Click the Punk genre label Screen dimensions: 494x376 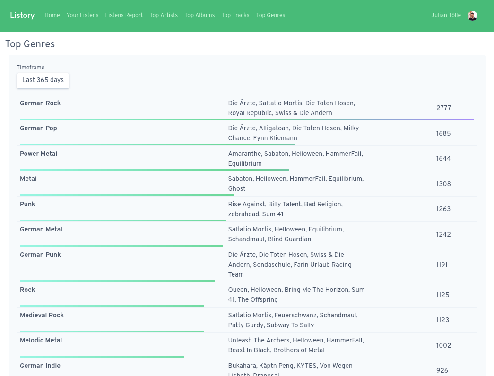(x=27, y=205)
